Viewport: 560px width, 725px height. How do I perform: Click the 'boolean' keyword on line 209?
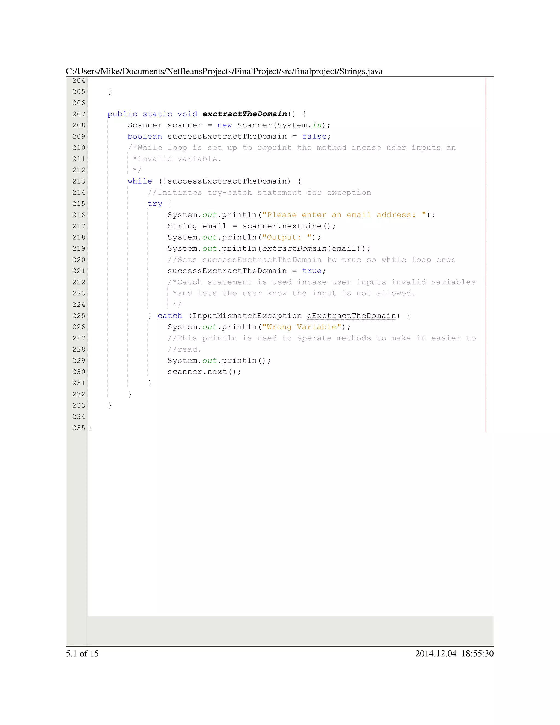[x=145, y=137]
